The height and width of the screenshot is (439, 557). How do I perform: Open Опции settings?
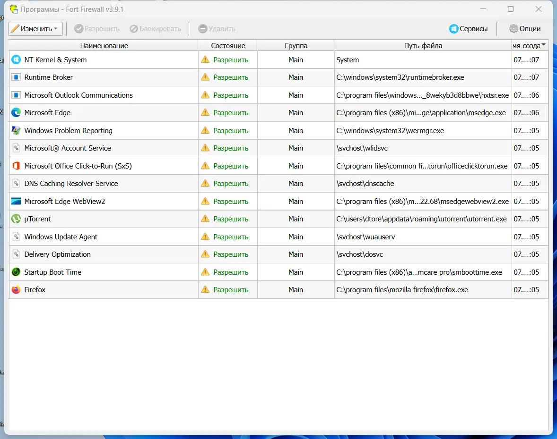click(525, 29)
